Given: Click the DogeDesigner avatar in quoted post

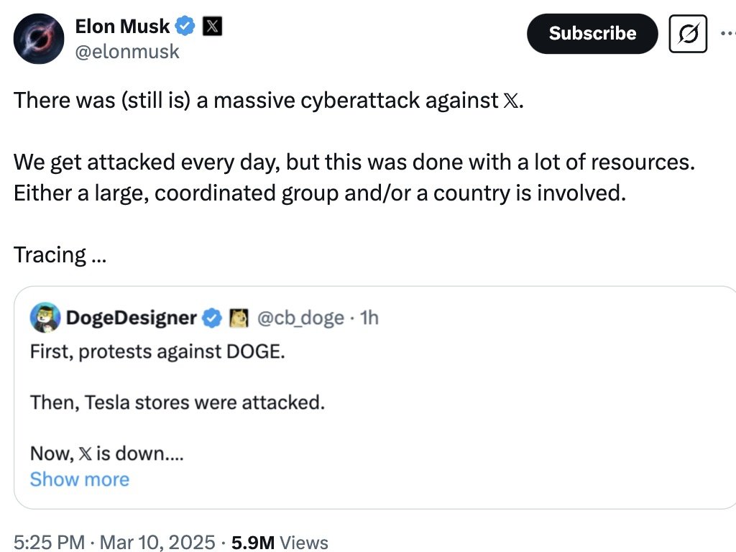Looking at the screenshot, I should [x=44, y=317].
